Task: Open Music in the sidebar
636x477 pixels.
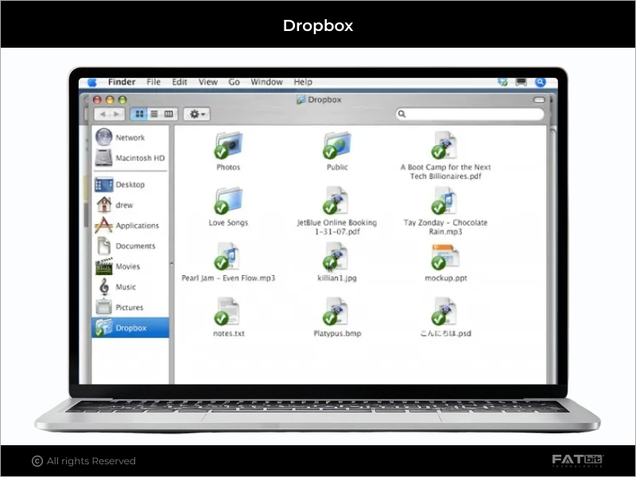Action: click(130, 287)
